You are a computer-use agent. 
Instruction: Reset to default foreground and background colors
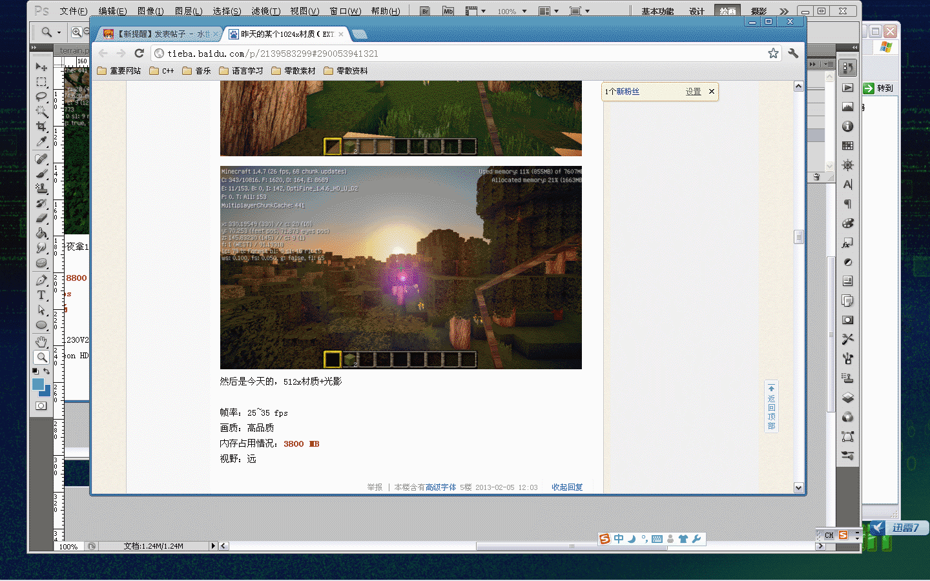point(36,372)
